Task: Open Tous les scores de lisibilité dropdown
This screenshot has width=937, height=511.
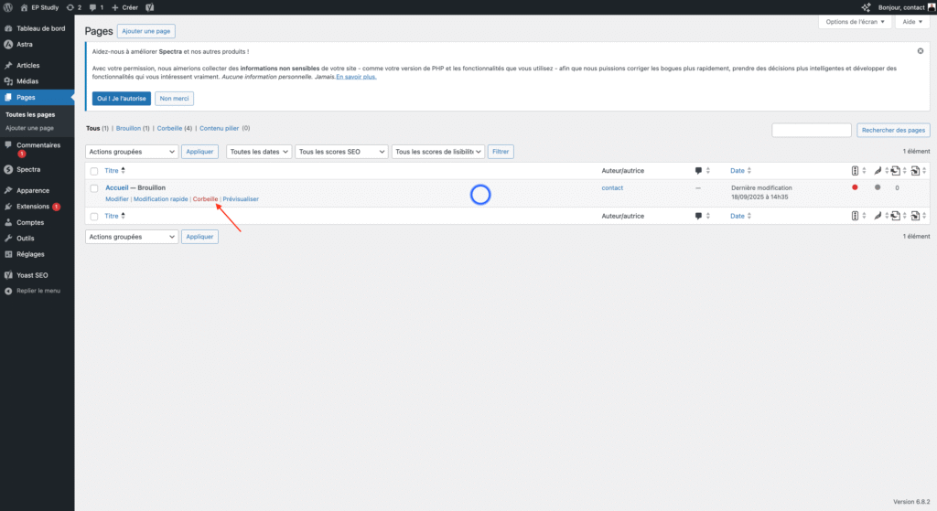Action: point(438,152)
